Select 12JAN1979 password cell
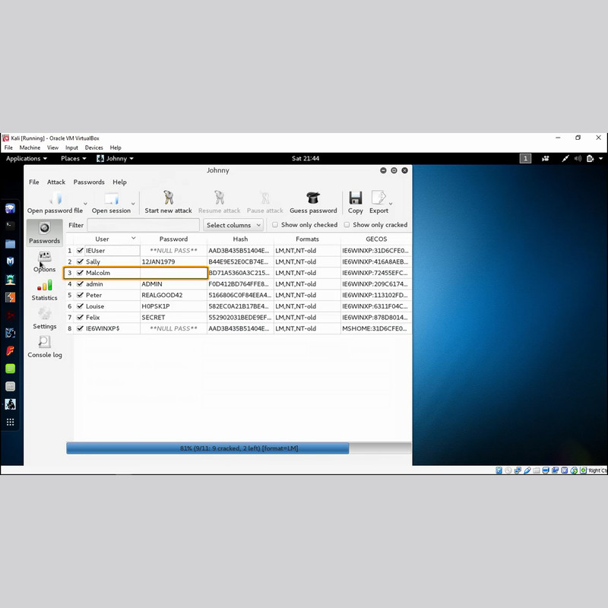The image size is (608, 608). (173, 261)
